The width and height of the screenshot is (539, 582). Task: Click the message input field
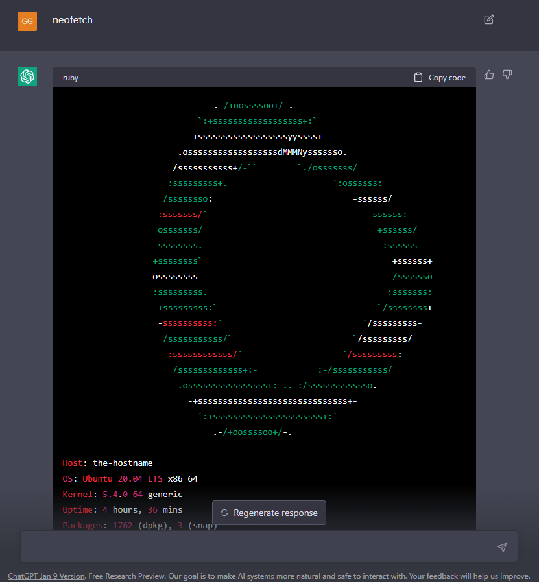pyautogui.click(x=269, y=546)
